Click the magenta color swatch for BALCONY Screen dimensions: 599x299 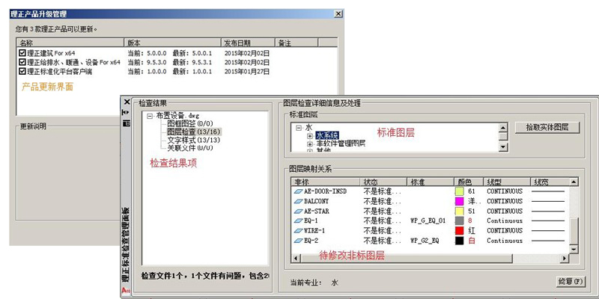click(459, 201)
